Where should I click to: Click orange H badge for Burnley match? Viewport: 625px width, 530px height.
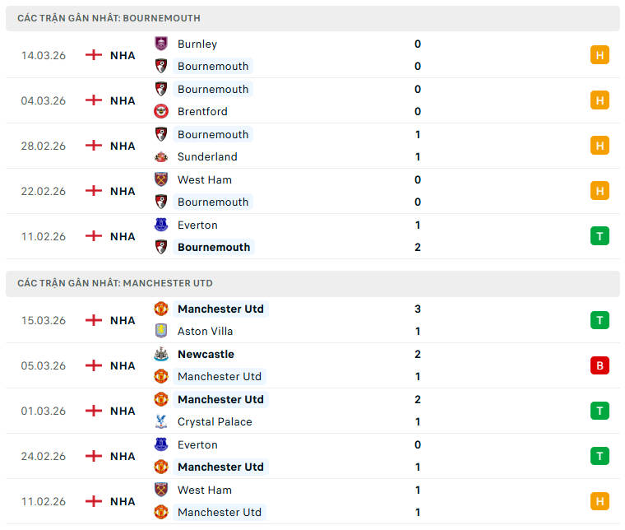tap(600, 55)
